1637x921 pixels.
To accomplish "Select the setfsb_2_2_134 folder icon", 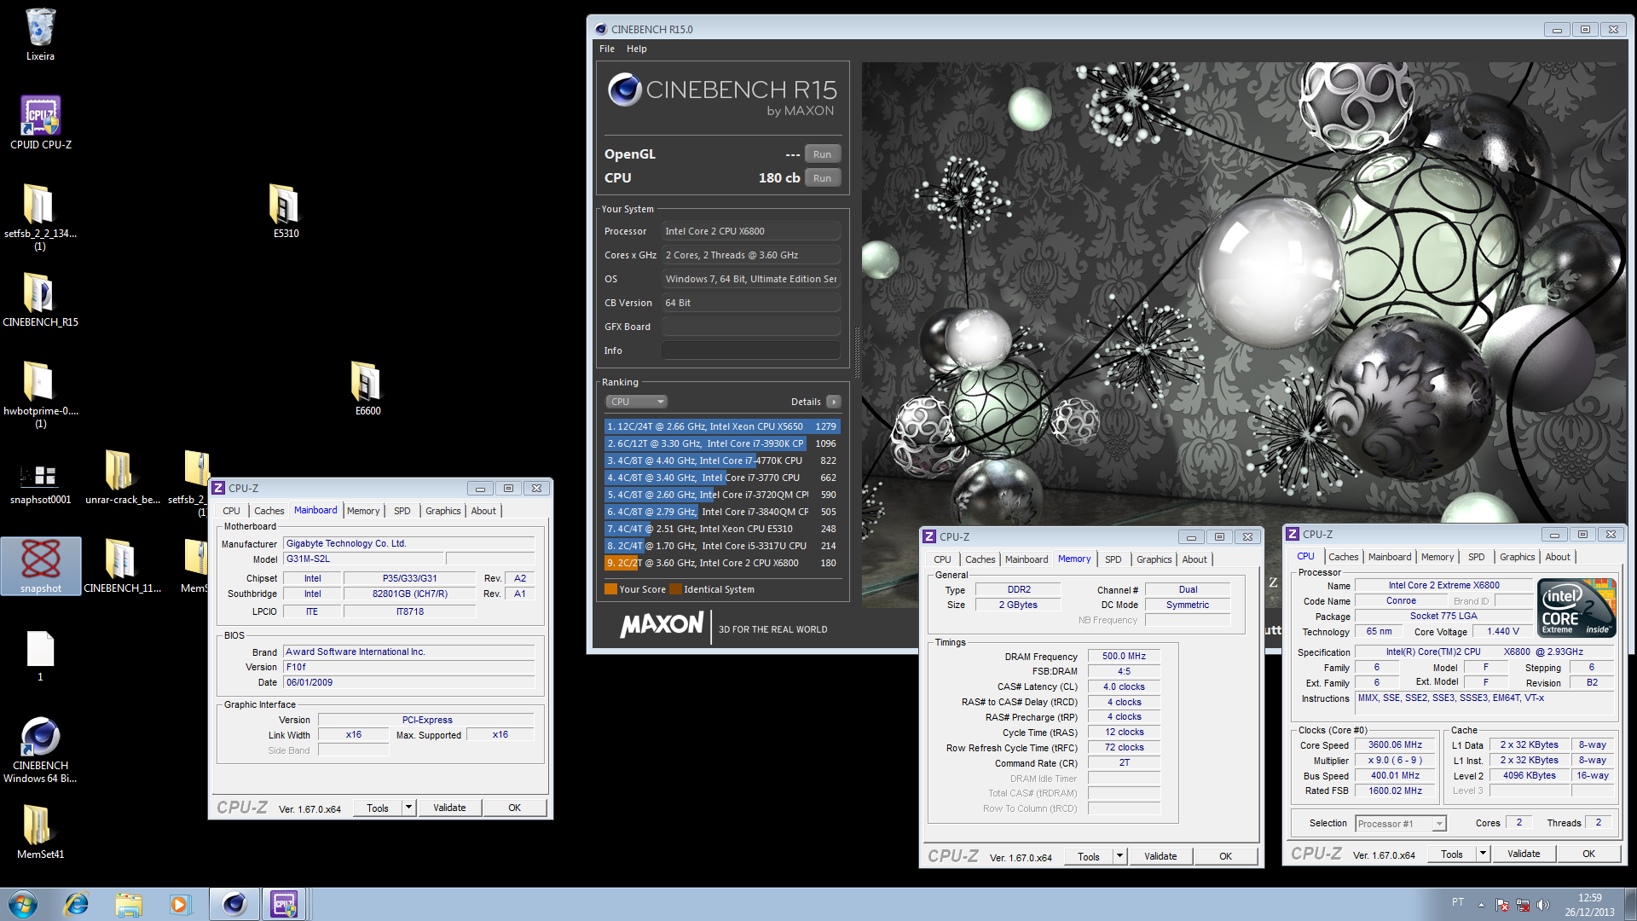I will pyautogui.click(x=40, y=217).
